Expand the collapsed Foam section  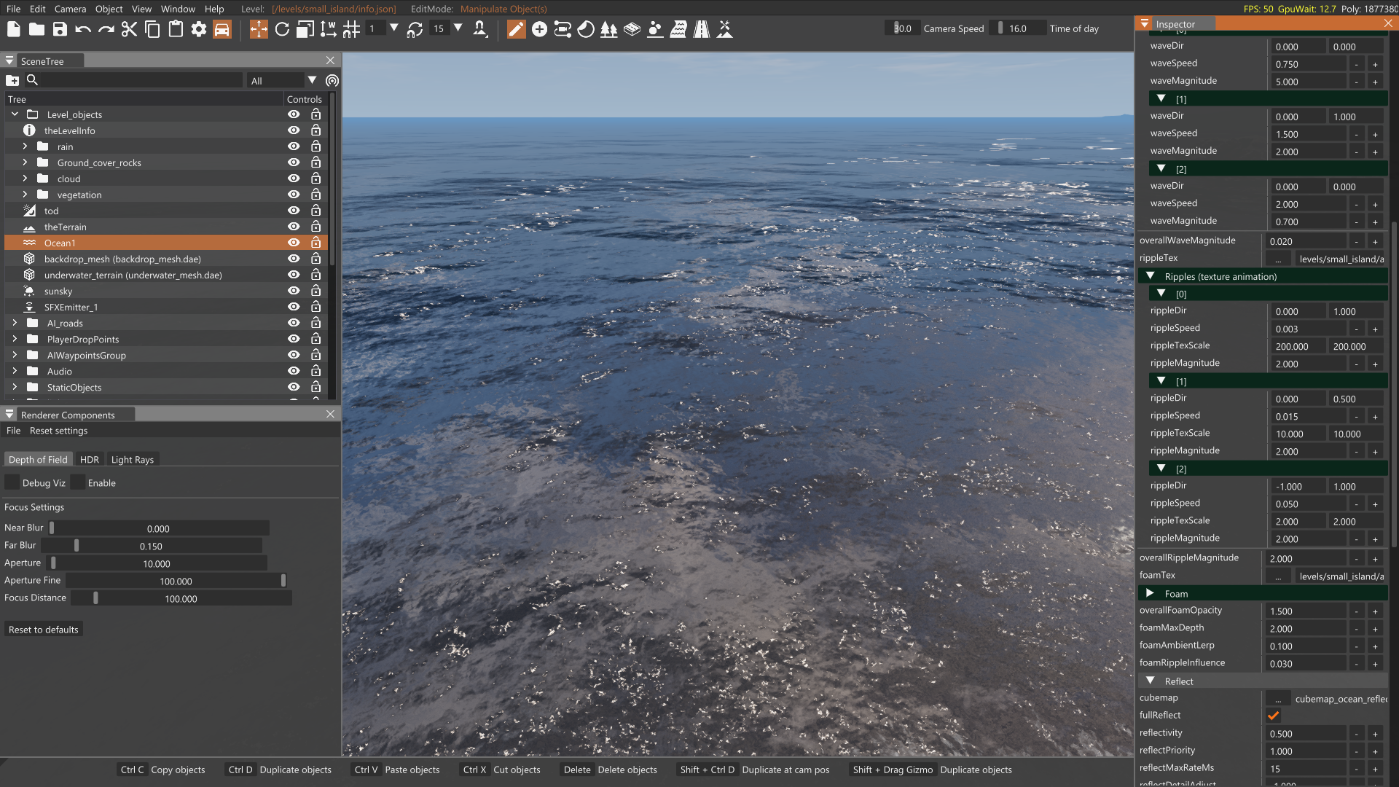(1151, 593)
